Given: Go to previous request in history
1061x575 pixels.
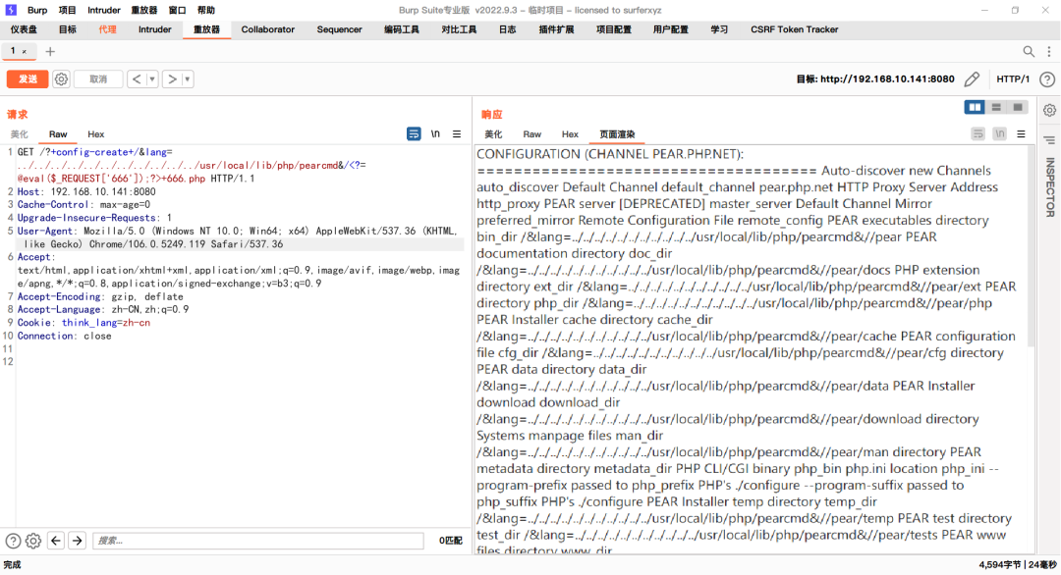Looking at the screenshot, I should point(137,79).
